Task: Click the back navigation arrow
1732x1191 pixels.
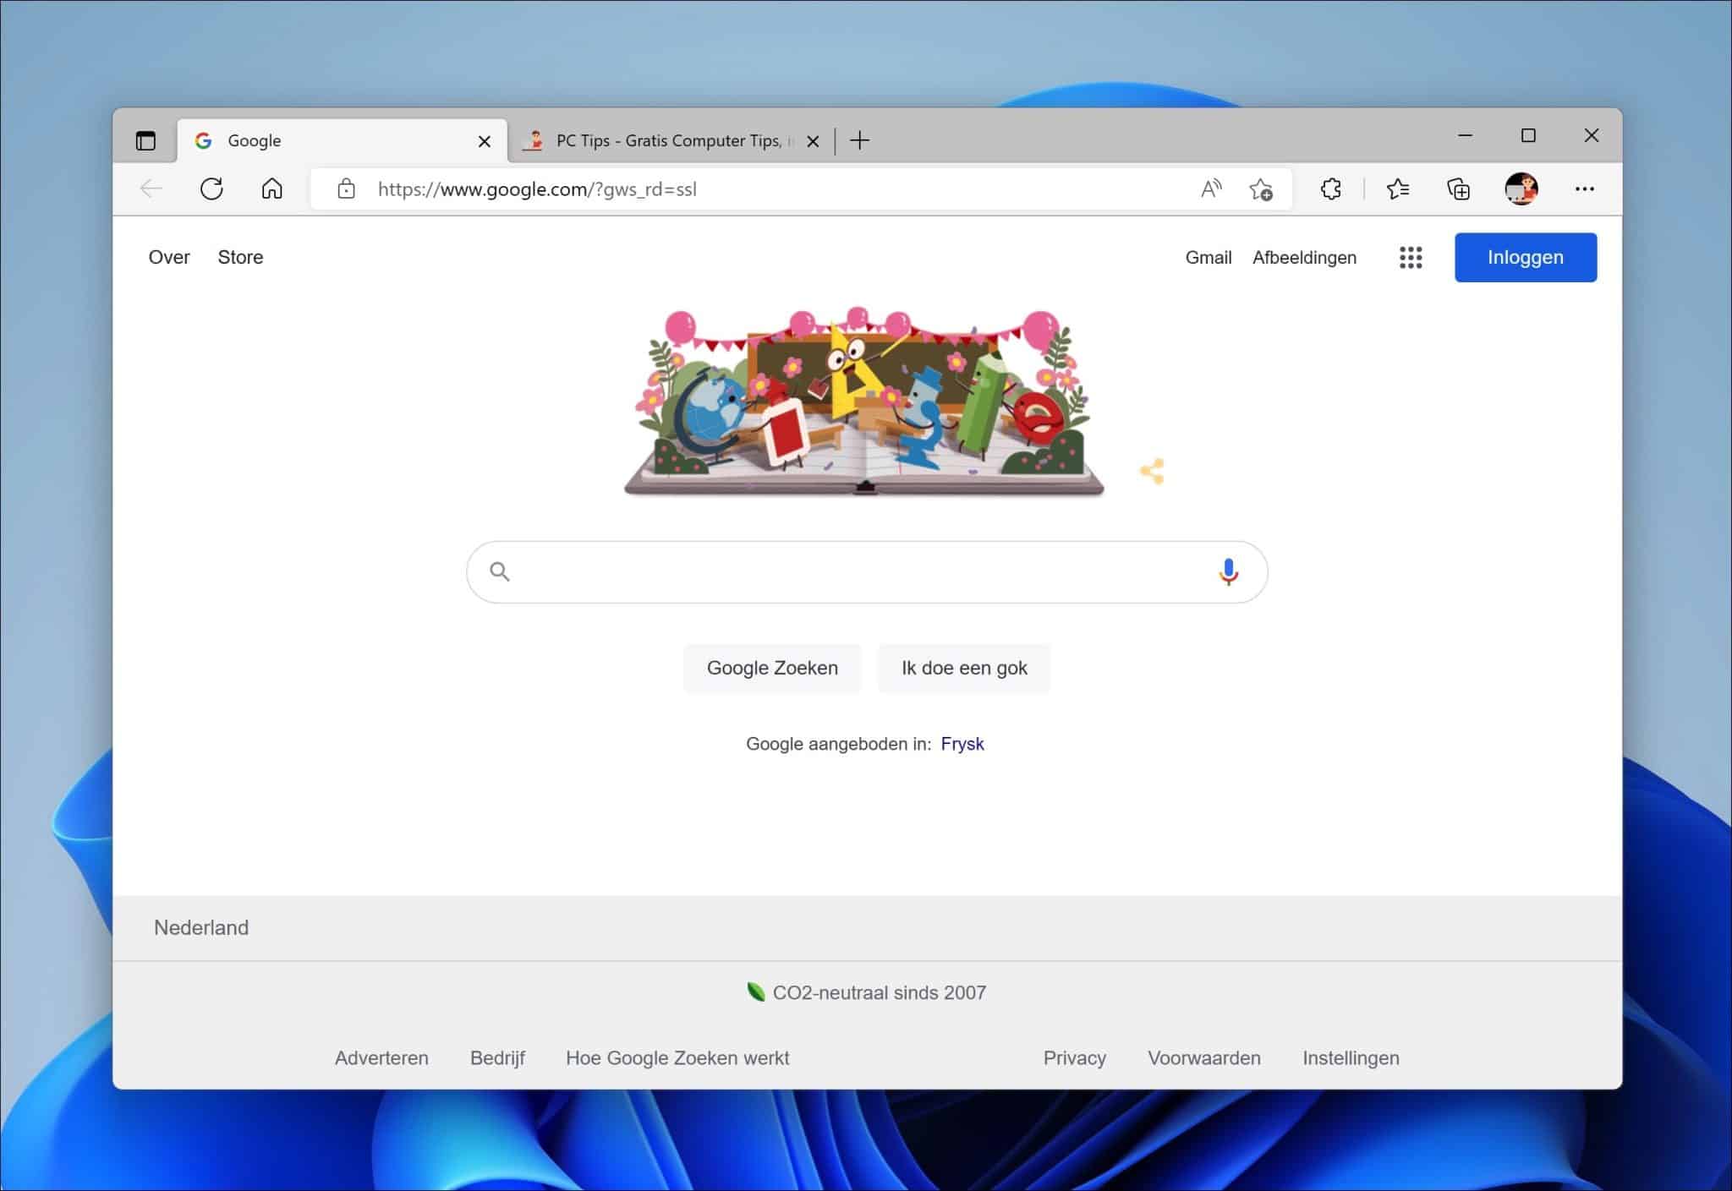Action: [x=151, y=188]
